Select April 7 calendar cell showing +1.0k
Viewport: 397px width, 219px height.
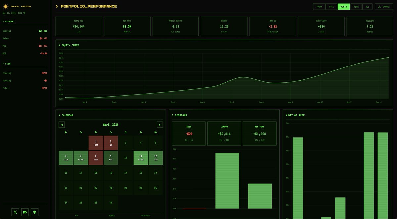point(81,158)
